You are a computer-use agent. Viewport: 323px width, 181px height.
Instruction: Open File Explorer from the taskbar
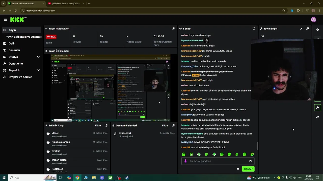(x=94, y=178)
